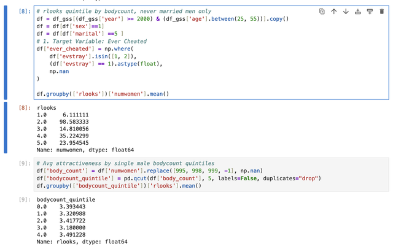Duplicate the selected cell with the copy icon
Screen dimensions: 393x249
(322, 12)
